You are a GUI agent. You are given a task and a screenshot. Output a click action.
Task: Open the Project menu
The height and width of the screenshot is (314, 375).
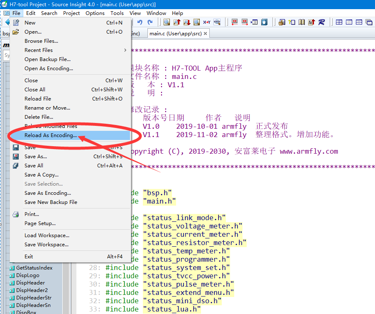(71, 13)
